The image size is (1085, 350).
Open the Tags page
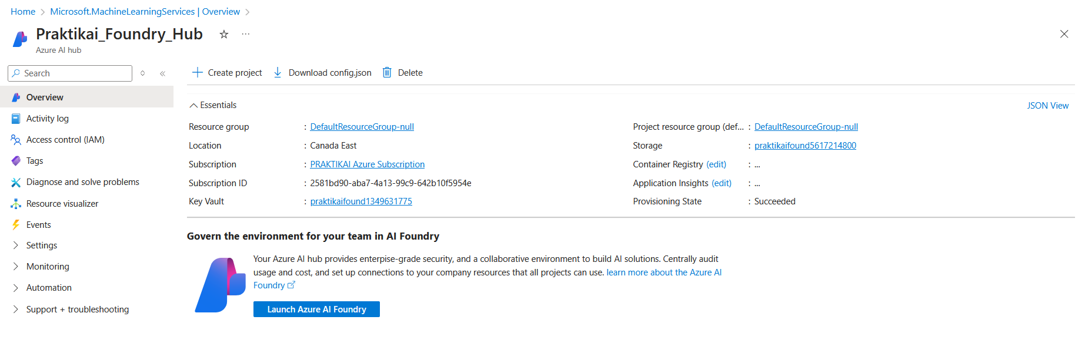click(35, 160)
